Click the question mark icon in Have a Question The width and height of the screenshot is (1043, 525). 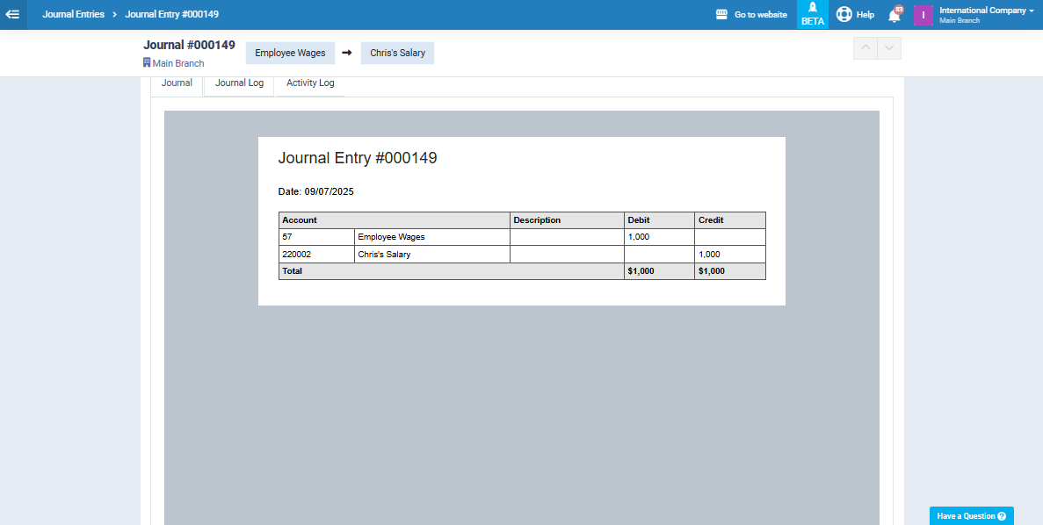1002,516
